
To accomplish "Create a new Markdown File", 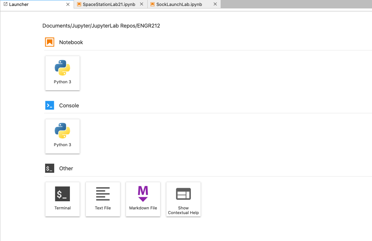I will click(143, 199).
